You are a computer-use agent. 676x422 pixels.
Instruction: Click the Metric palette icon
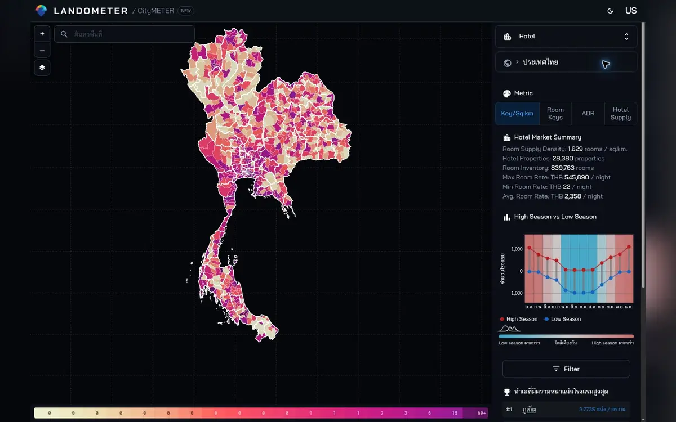[x=506, y=93]
